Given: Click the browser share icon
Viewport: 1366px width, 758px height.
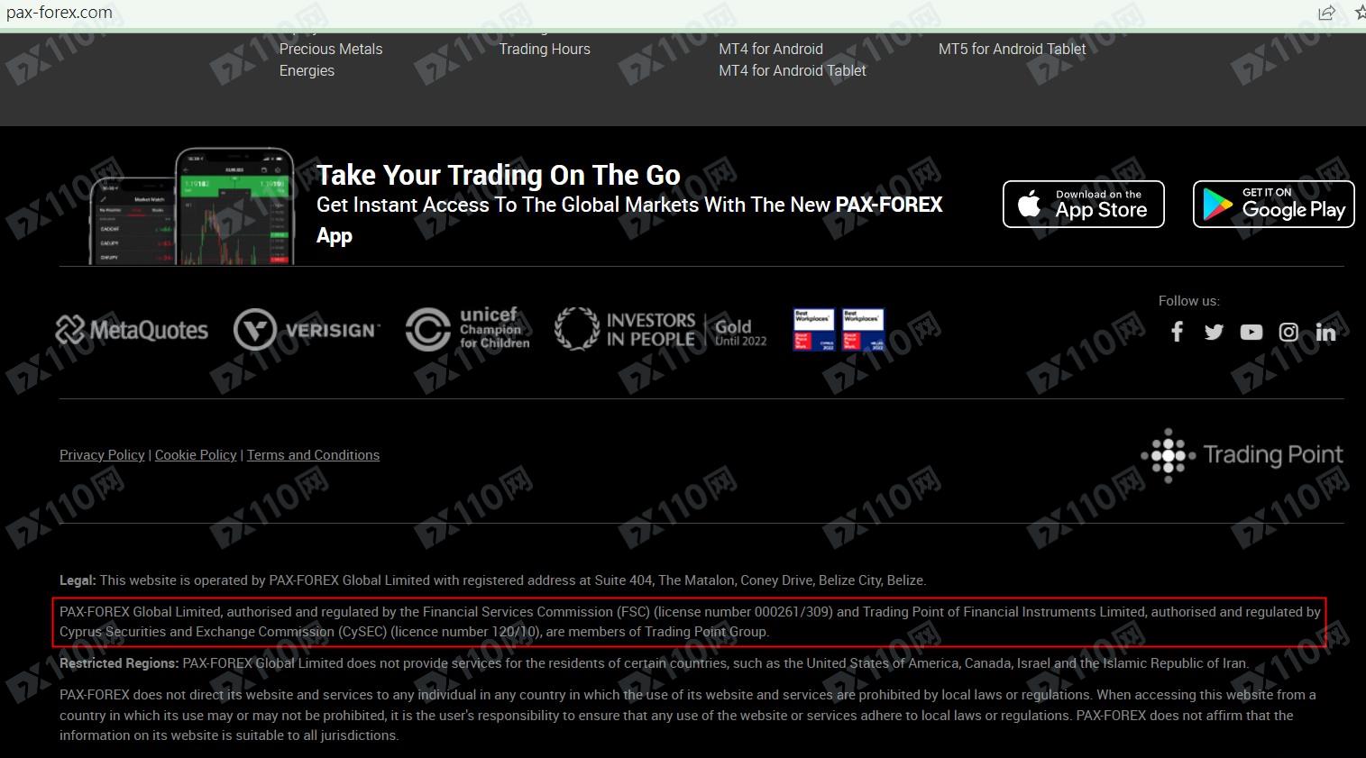Looking at the screenshot, I should click(x=1326, y=13).
